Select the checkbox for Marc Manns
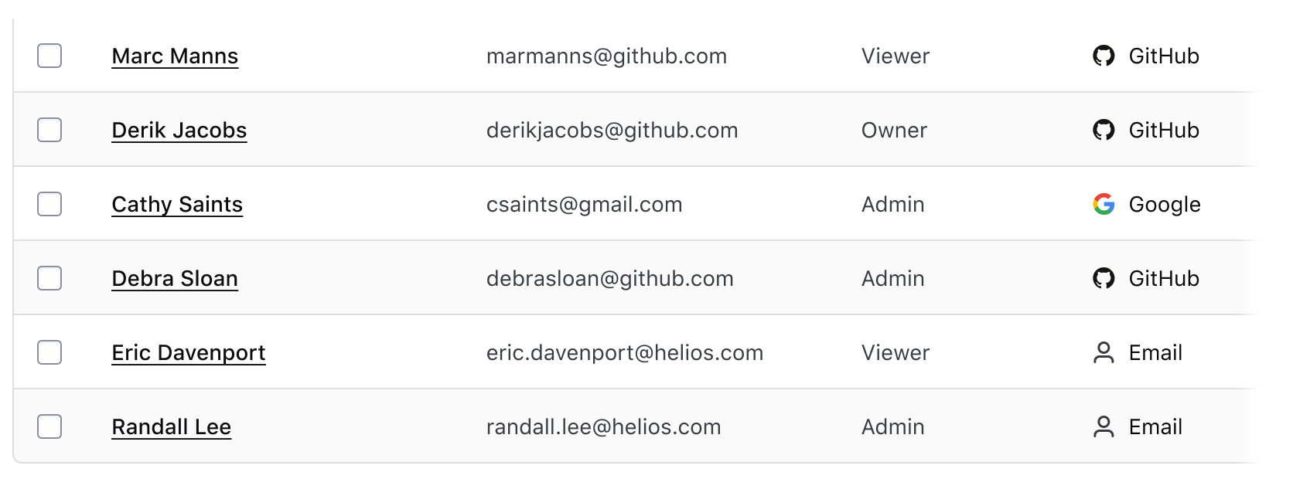The image size is (1293, 496). tap(49, 56)
